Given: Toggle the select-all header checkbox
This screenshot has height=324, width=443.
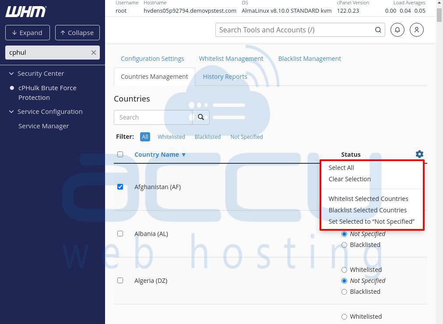Looking at the screenshot, I should [x=120, y=154].
